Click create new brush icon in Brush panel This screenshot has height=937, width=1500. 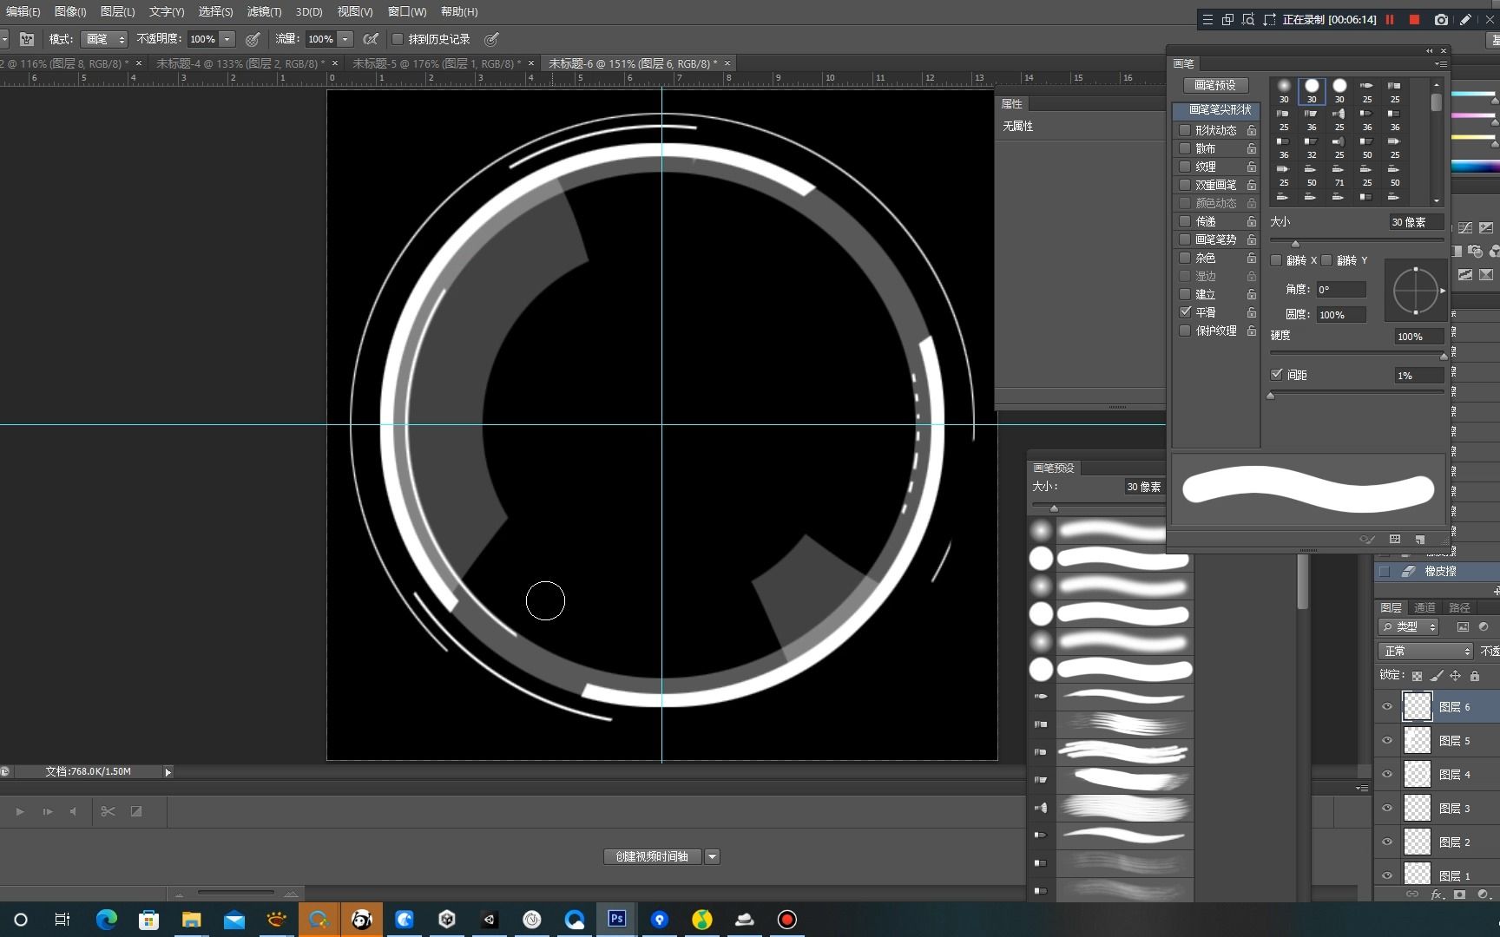[x=1420, y=540]
